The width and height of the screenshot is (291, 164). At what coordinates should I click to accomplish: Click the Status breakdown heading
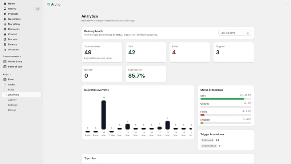pos(212,90)
